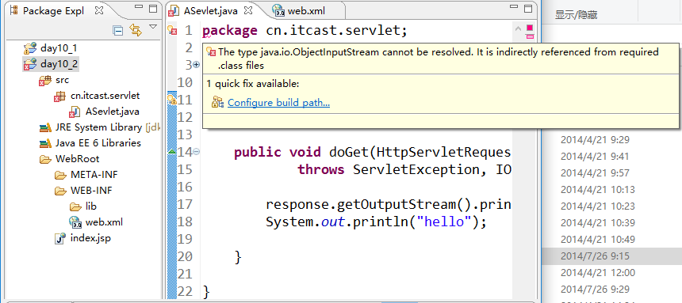Close the Package Explorer view tab
Image resolution: width=682 pixels, height=303 pixels.
pyautogui.click(x=100, y=11)
